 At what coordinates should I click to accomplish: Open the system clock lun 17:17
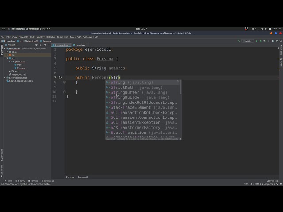(141, 29)
